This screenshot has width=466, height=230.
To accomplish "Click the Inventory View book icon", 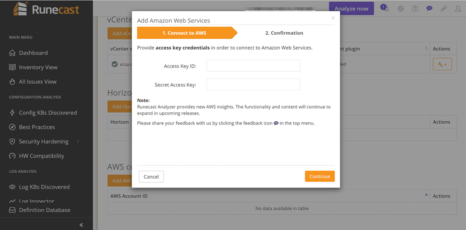I will point(12,67).
